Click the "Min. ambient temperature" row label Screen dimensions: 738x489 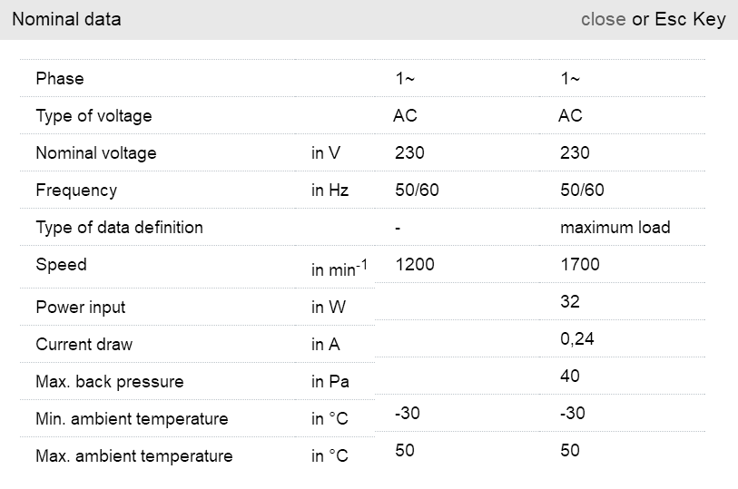tap(132, 419)
